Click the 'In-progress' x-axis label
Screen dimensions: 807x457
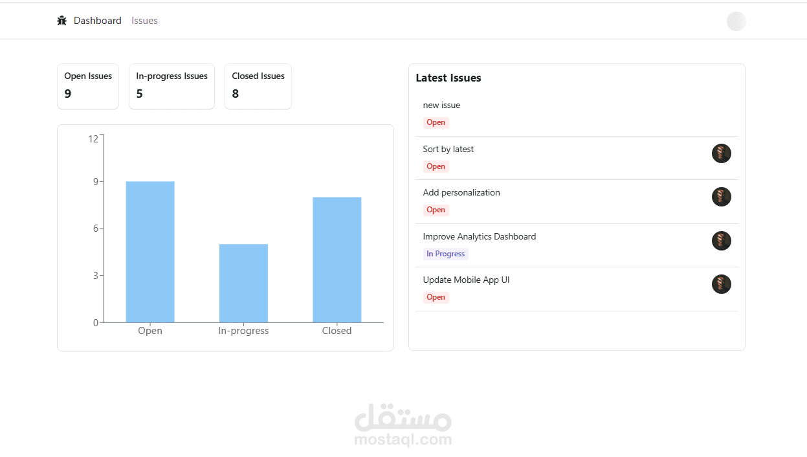[x=243, y=331]
